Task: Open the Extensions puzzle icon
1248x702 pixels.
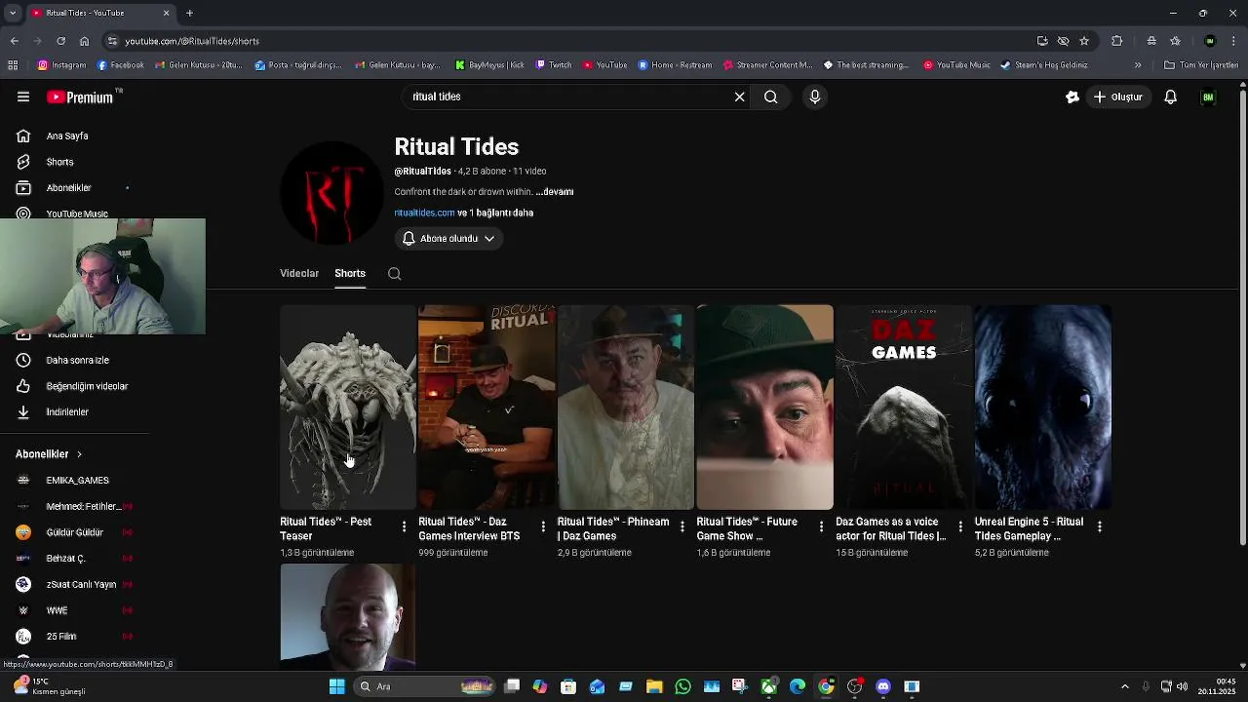Action: [1117, 41]
